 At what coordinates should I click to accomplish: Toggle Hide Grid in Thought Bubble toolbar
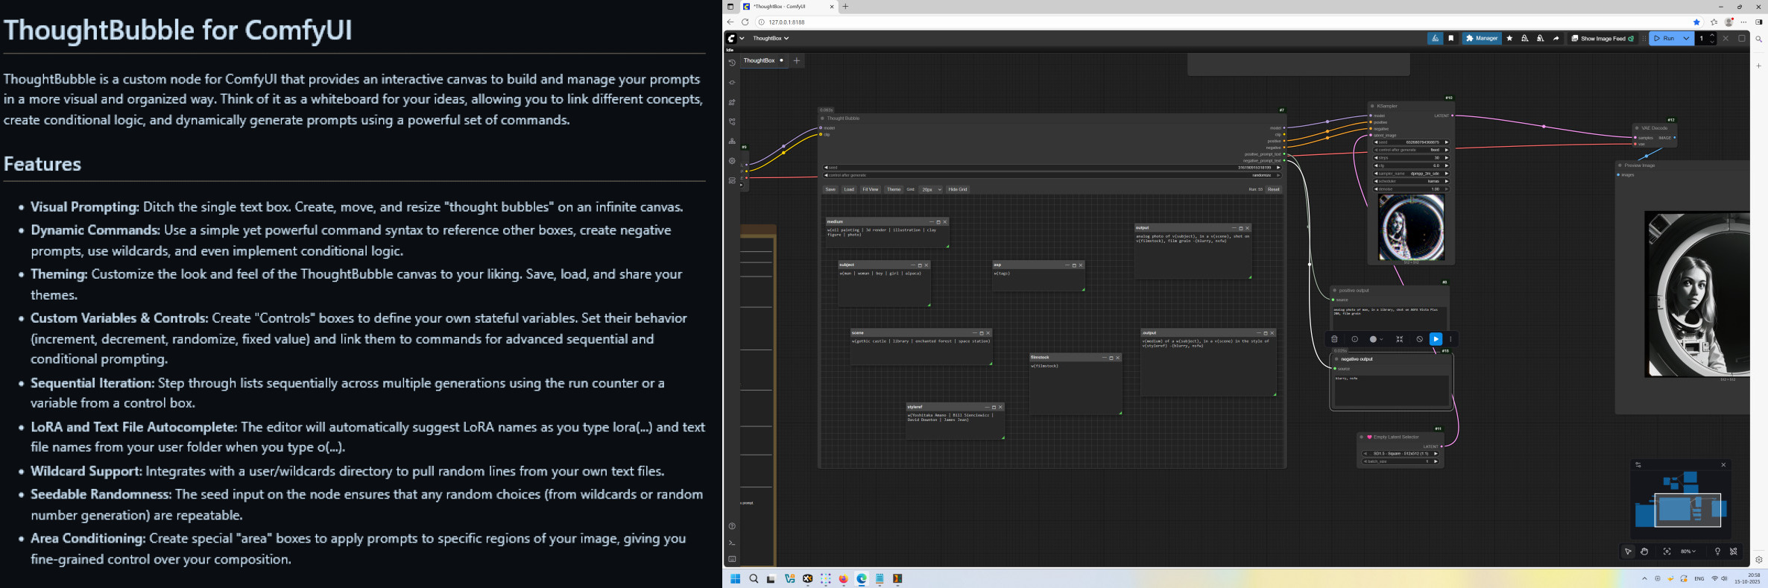(958, 189)
